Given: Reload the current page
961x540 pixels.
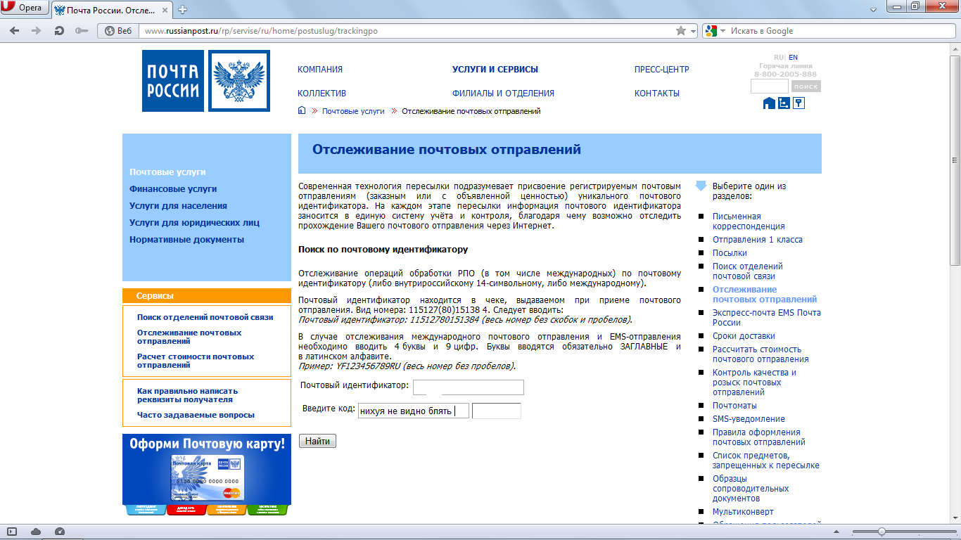Looking at the screenshot, I should (59, 31).
